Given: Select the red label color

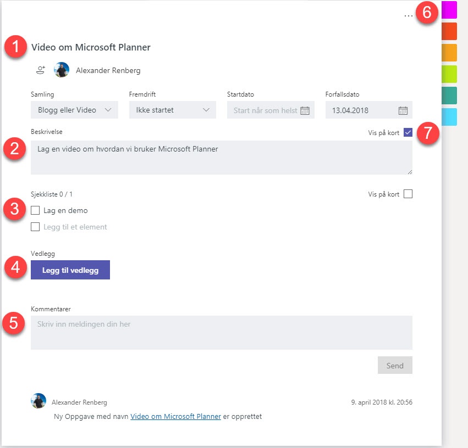Looking at the screenshot, I should tap(449, 31).
